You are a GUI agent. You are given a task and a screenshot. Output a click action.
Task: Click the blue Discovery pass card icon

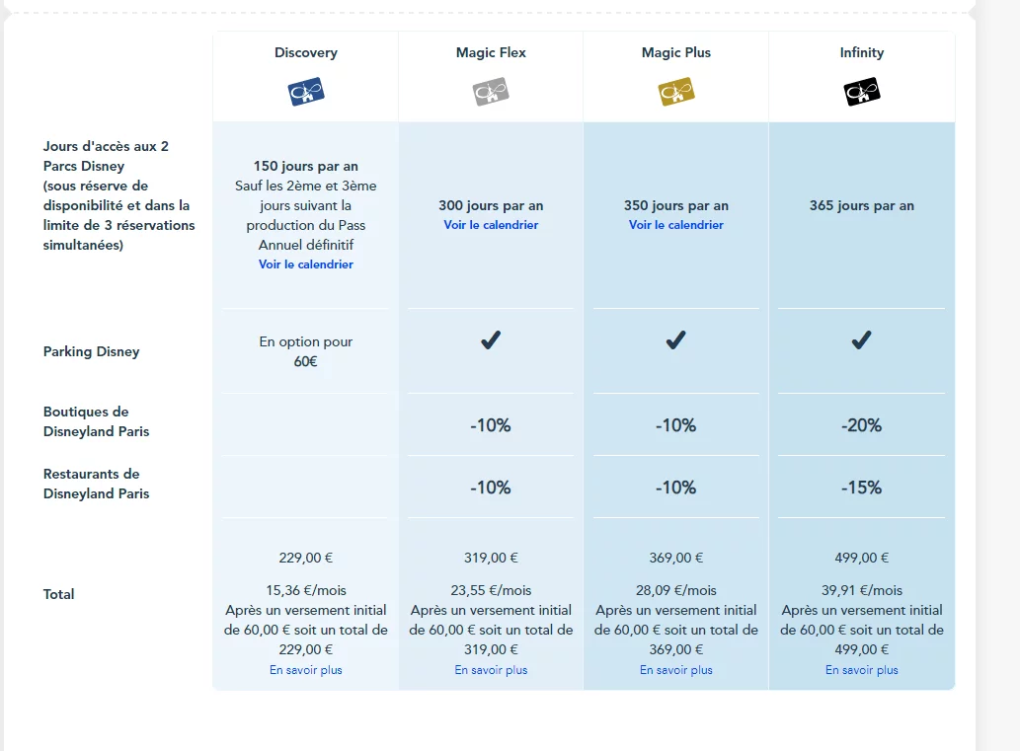point(306,91)
